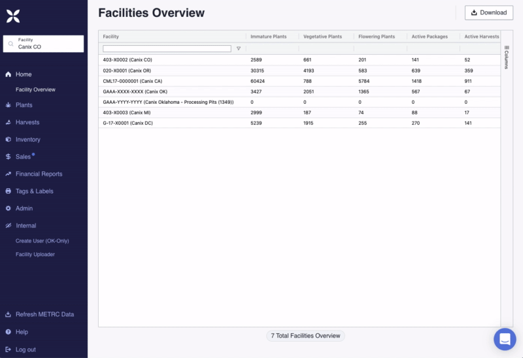Click Log out
Viewport: 523px width, 358px height.
[x=25, y=350]
